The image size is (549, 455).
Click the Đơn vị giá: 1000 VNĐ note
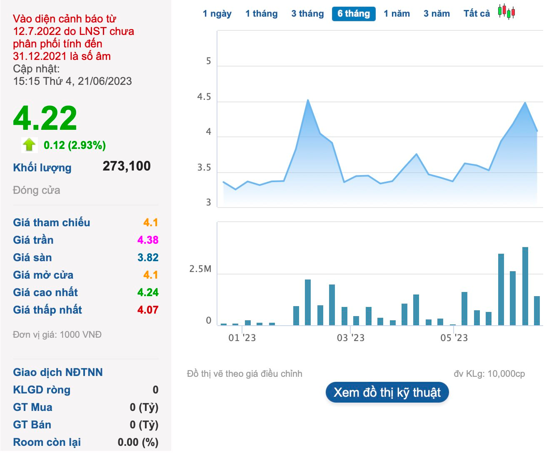click(57, 335)
